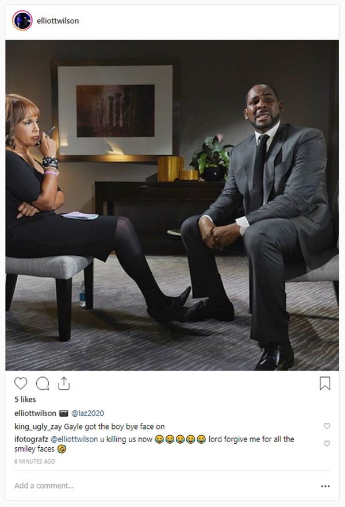This screenshot has height=507, width=345.
Task: Save the post with bookmark icon
Action: click(325, 383)
